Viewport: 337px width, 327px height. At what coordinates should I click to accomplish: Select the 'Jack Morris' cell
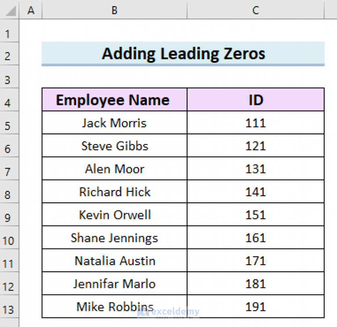click(115, 122)
